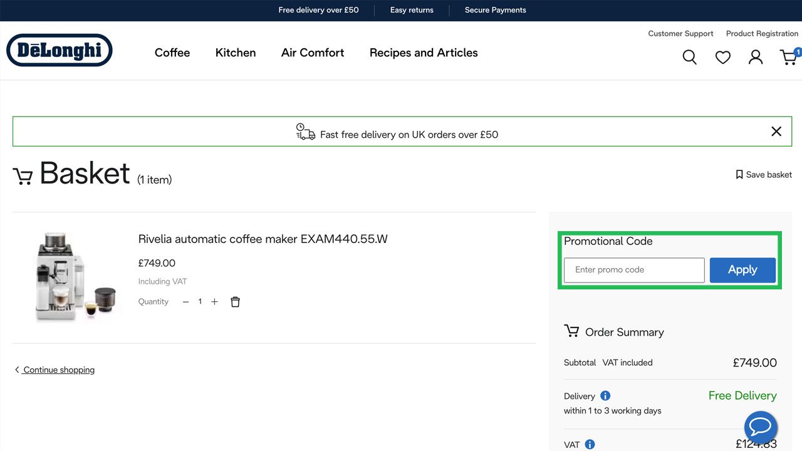Open the wishlist heart icon

pos(723,58)
